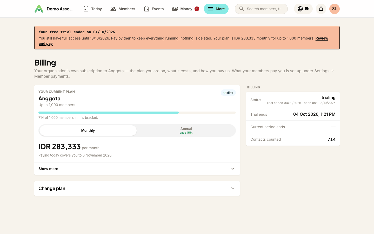
Task: Click the Money banknote icon
Action: [x=175, y=9]
